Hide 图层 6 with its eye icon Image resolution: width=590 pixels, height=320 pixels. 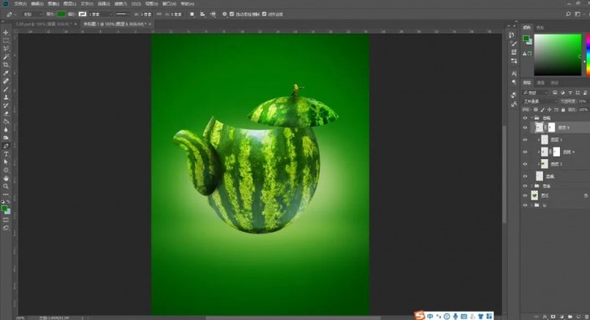point(525,127)
